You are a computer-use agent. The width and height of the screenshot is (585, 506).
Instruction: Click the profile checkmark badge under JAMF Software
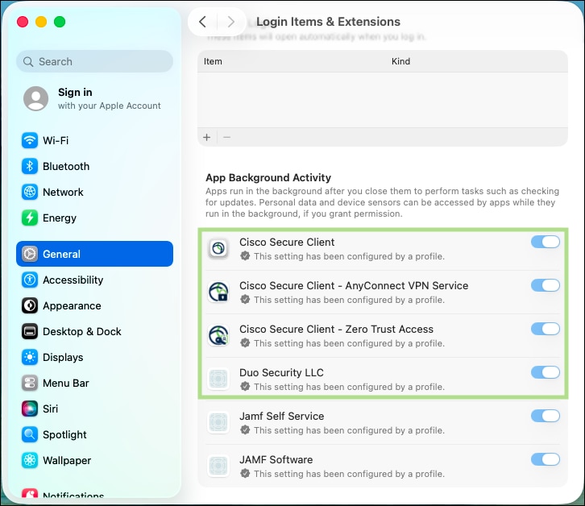[245, 474]
